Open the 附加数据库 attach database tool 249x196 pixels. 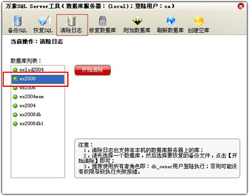(x=137, y=24)
